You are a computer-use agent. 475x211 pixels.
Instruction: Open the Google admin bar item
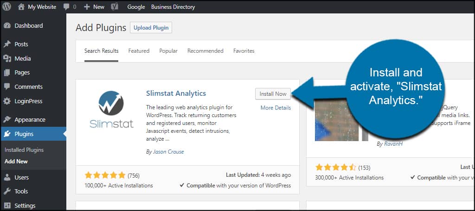click(136, 7)
